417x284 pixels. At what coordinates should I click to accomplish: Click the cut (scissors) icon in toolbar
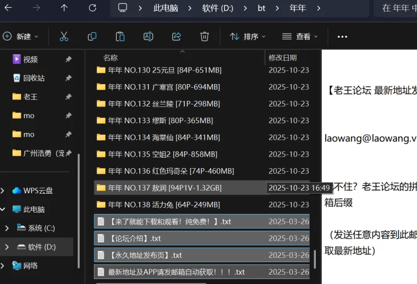coord(64,37)
